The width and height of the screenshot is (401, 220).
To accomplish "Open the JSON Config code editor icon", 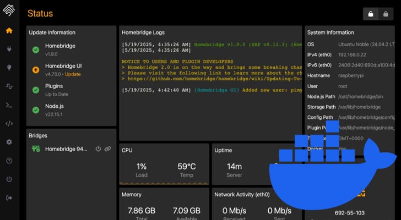I will click(9, 124).
